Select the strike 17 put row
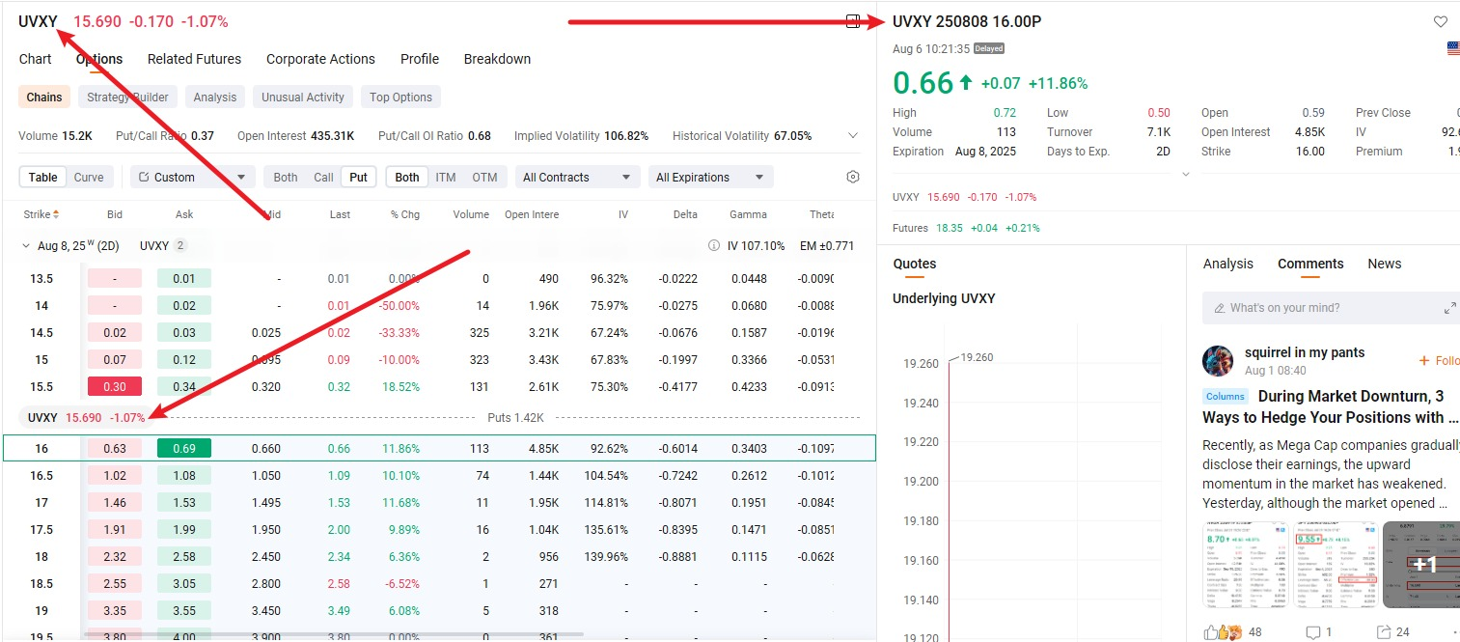Screen dimensions: 1460x642 point(439,503)
